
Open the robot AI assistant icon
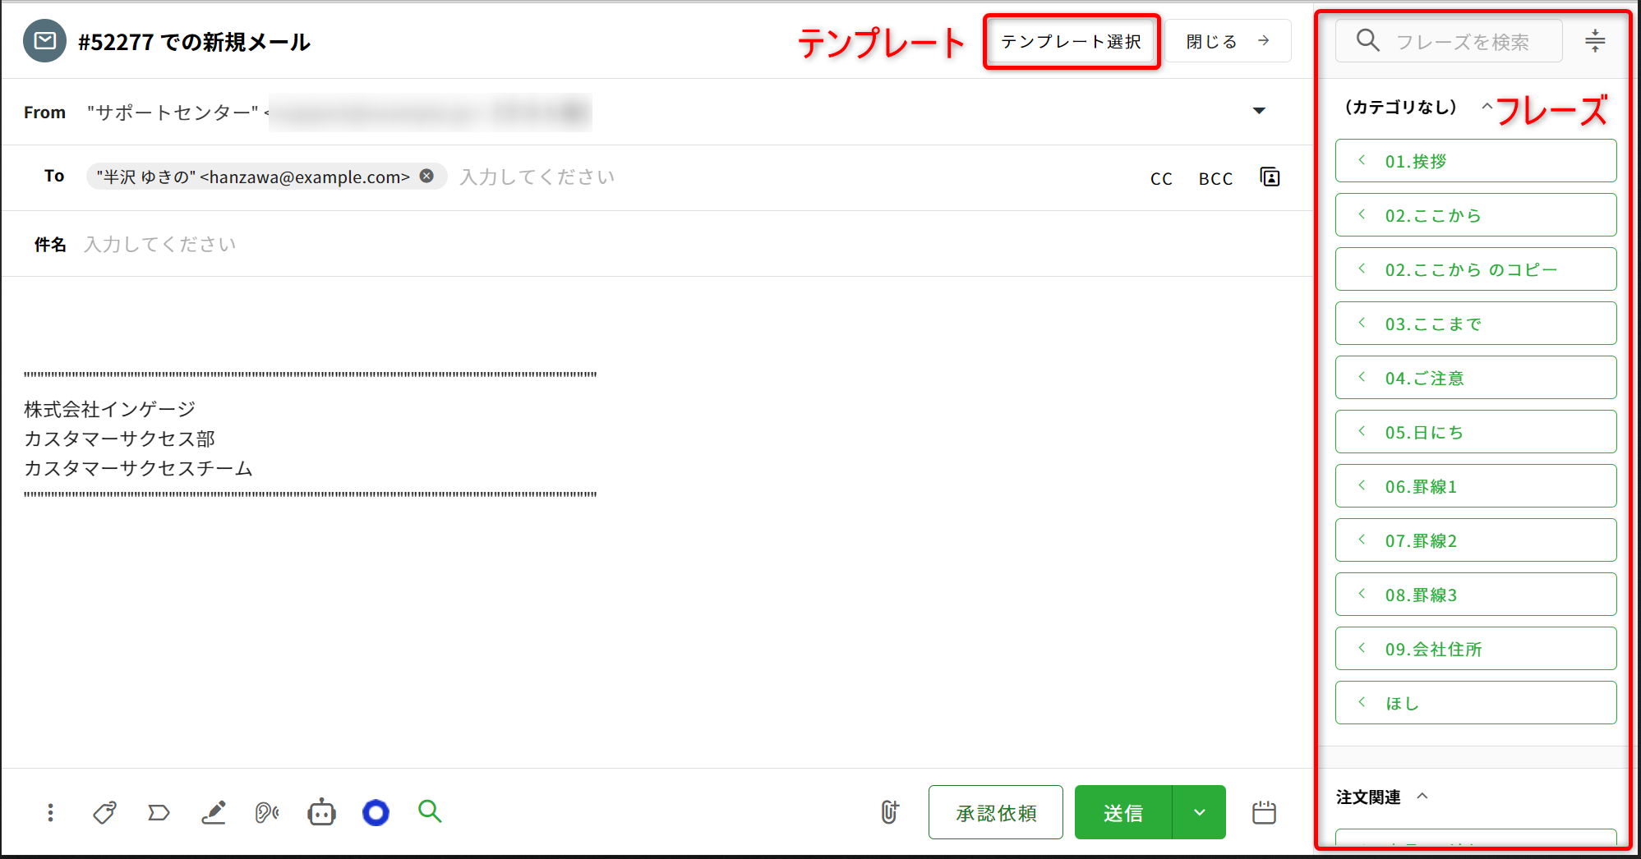pyautogui.click(x=321, y=812)
